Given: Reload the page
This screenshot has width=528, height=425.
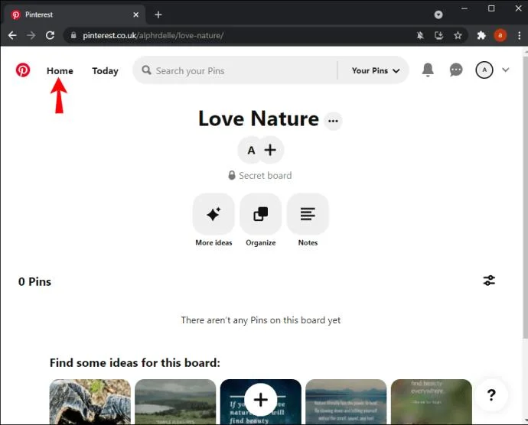Looking at the screenshot, I should click(x=51, y=35).
